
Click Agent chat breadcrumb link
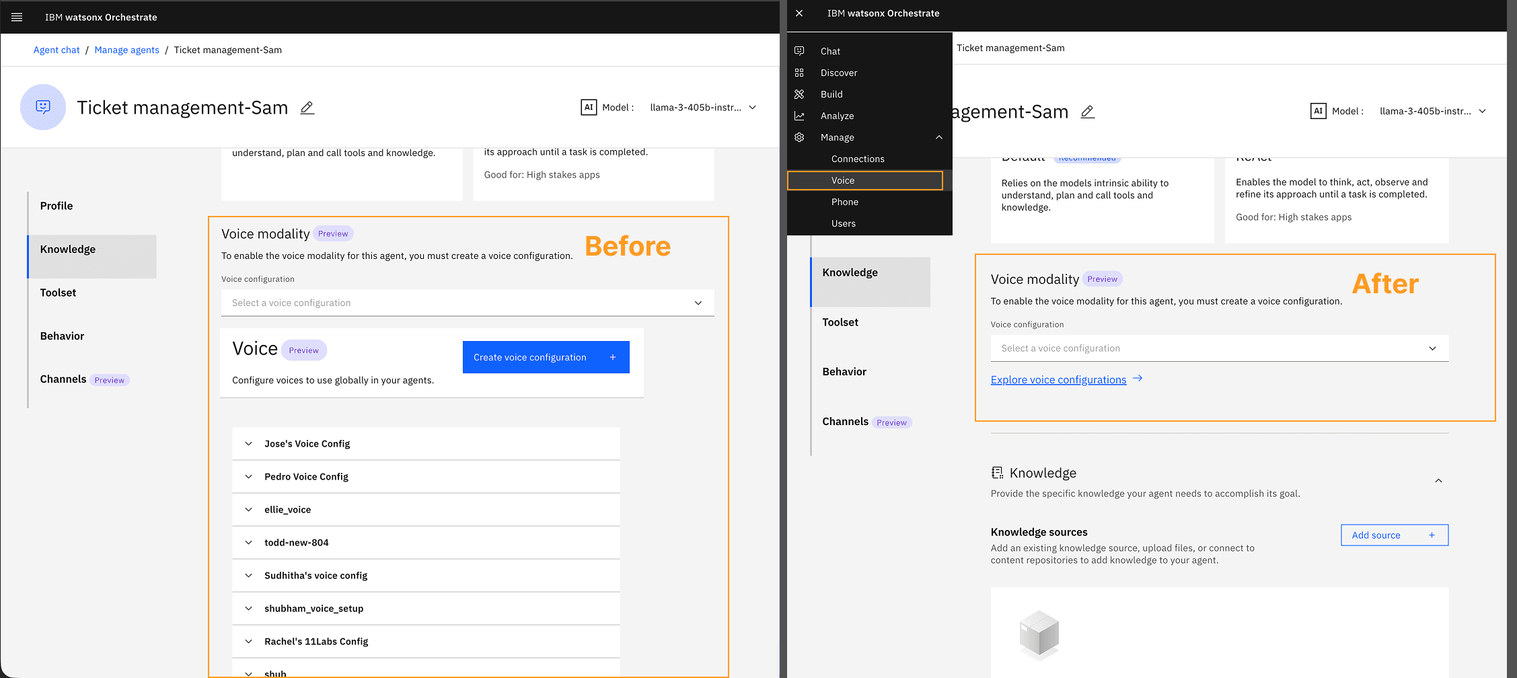click(57, 50)
